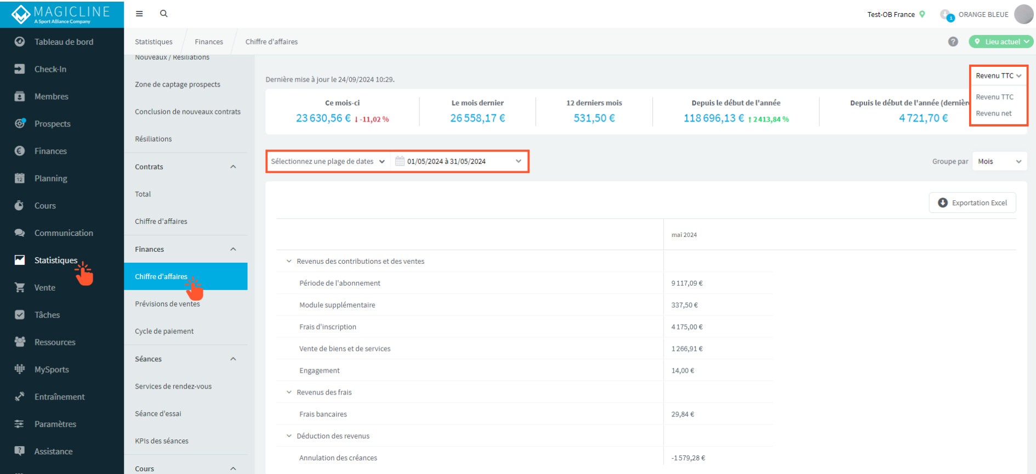The image size is (1036, 474).
Task: Open the Revenu TTC dropdown
Action: 999,76
